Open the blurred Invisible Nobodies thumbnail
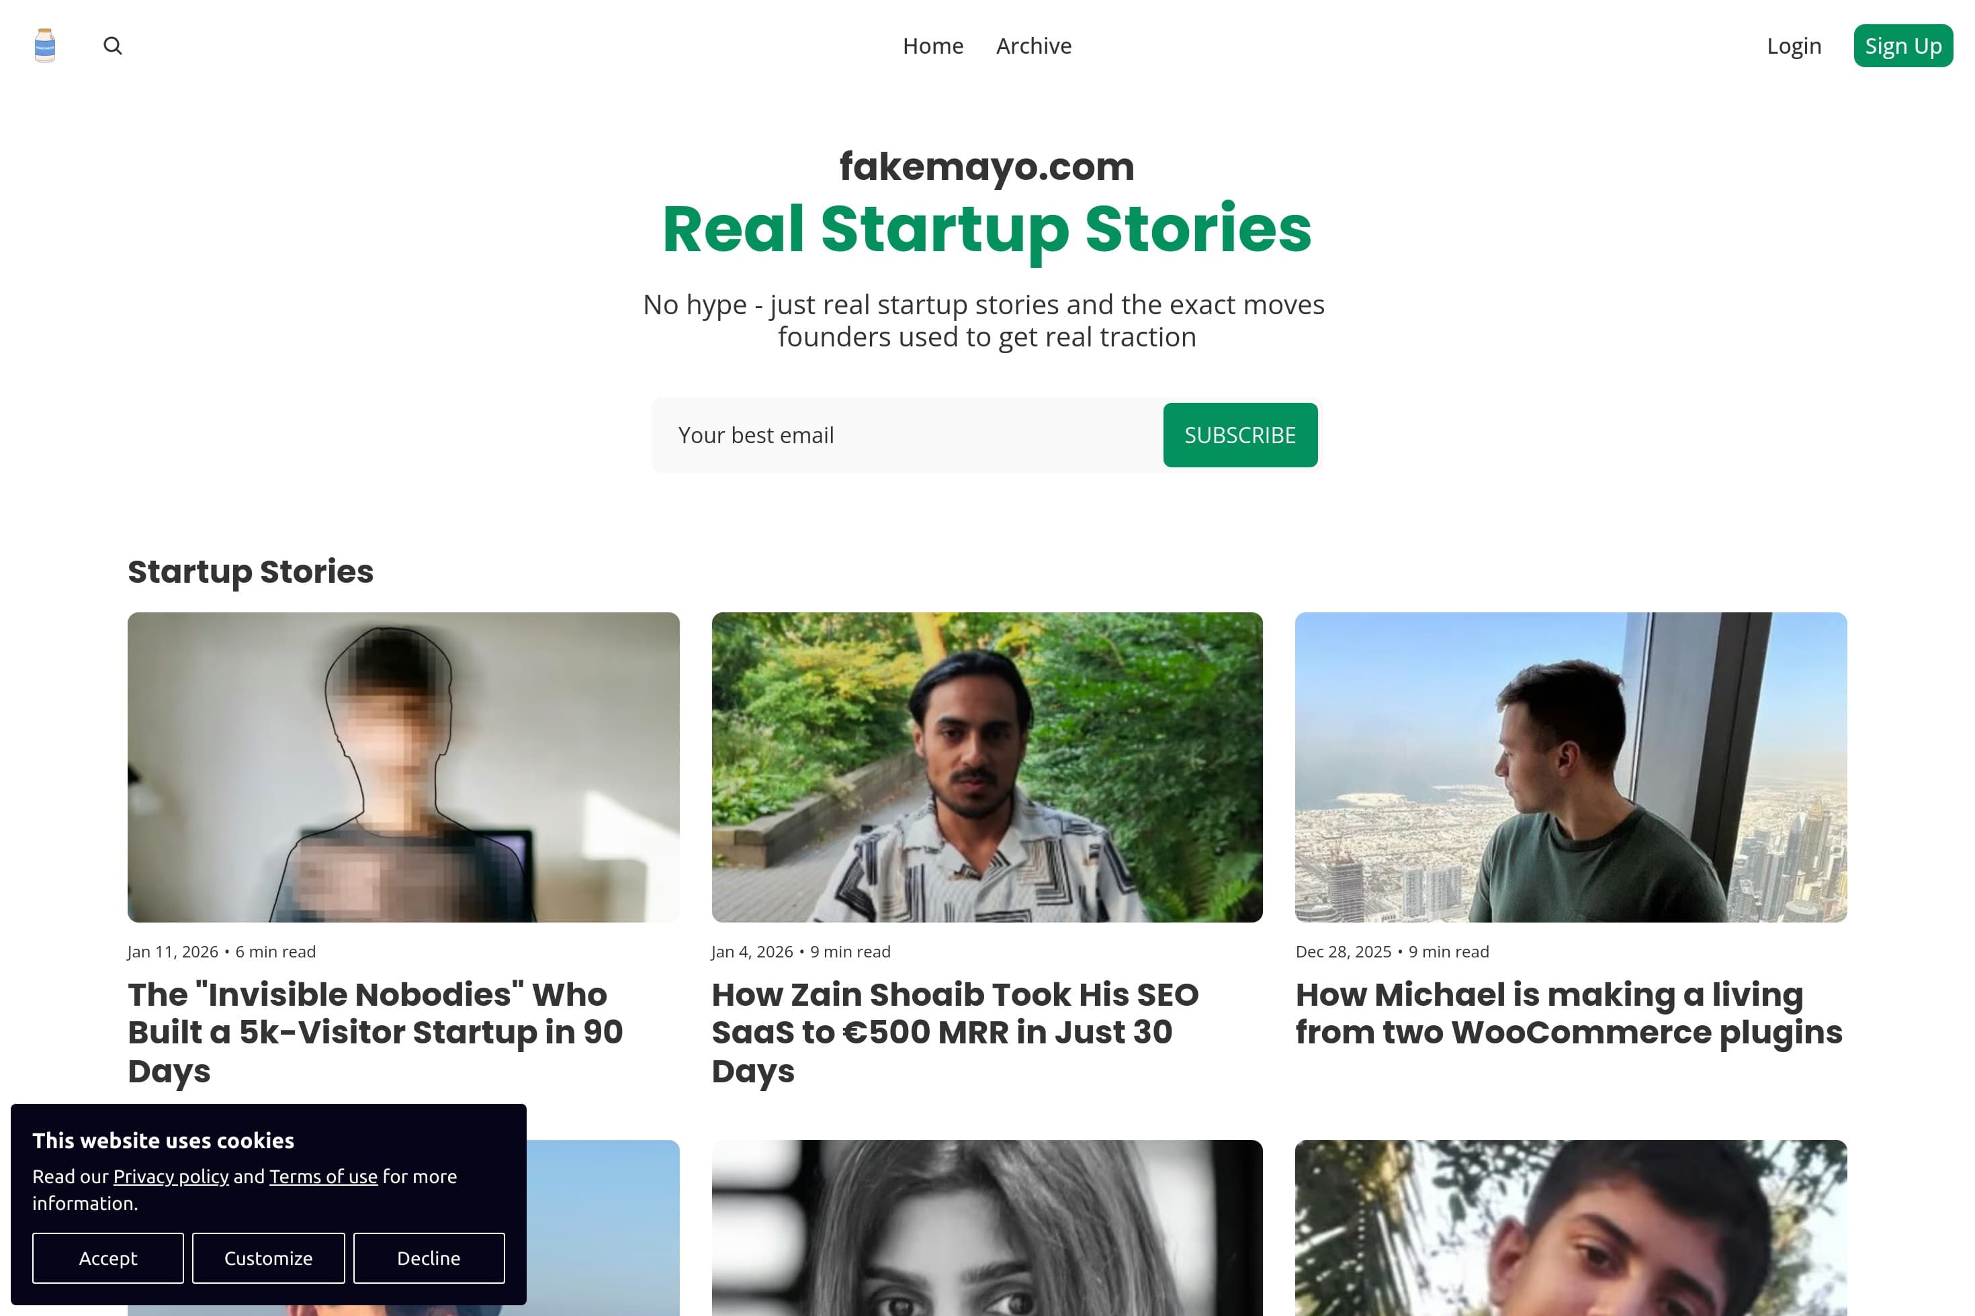 403,767
